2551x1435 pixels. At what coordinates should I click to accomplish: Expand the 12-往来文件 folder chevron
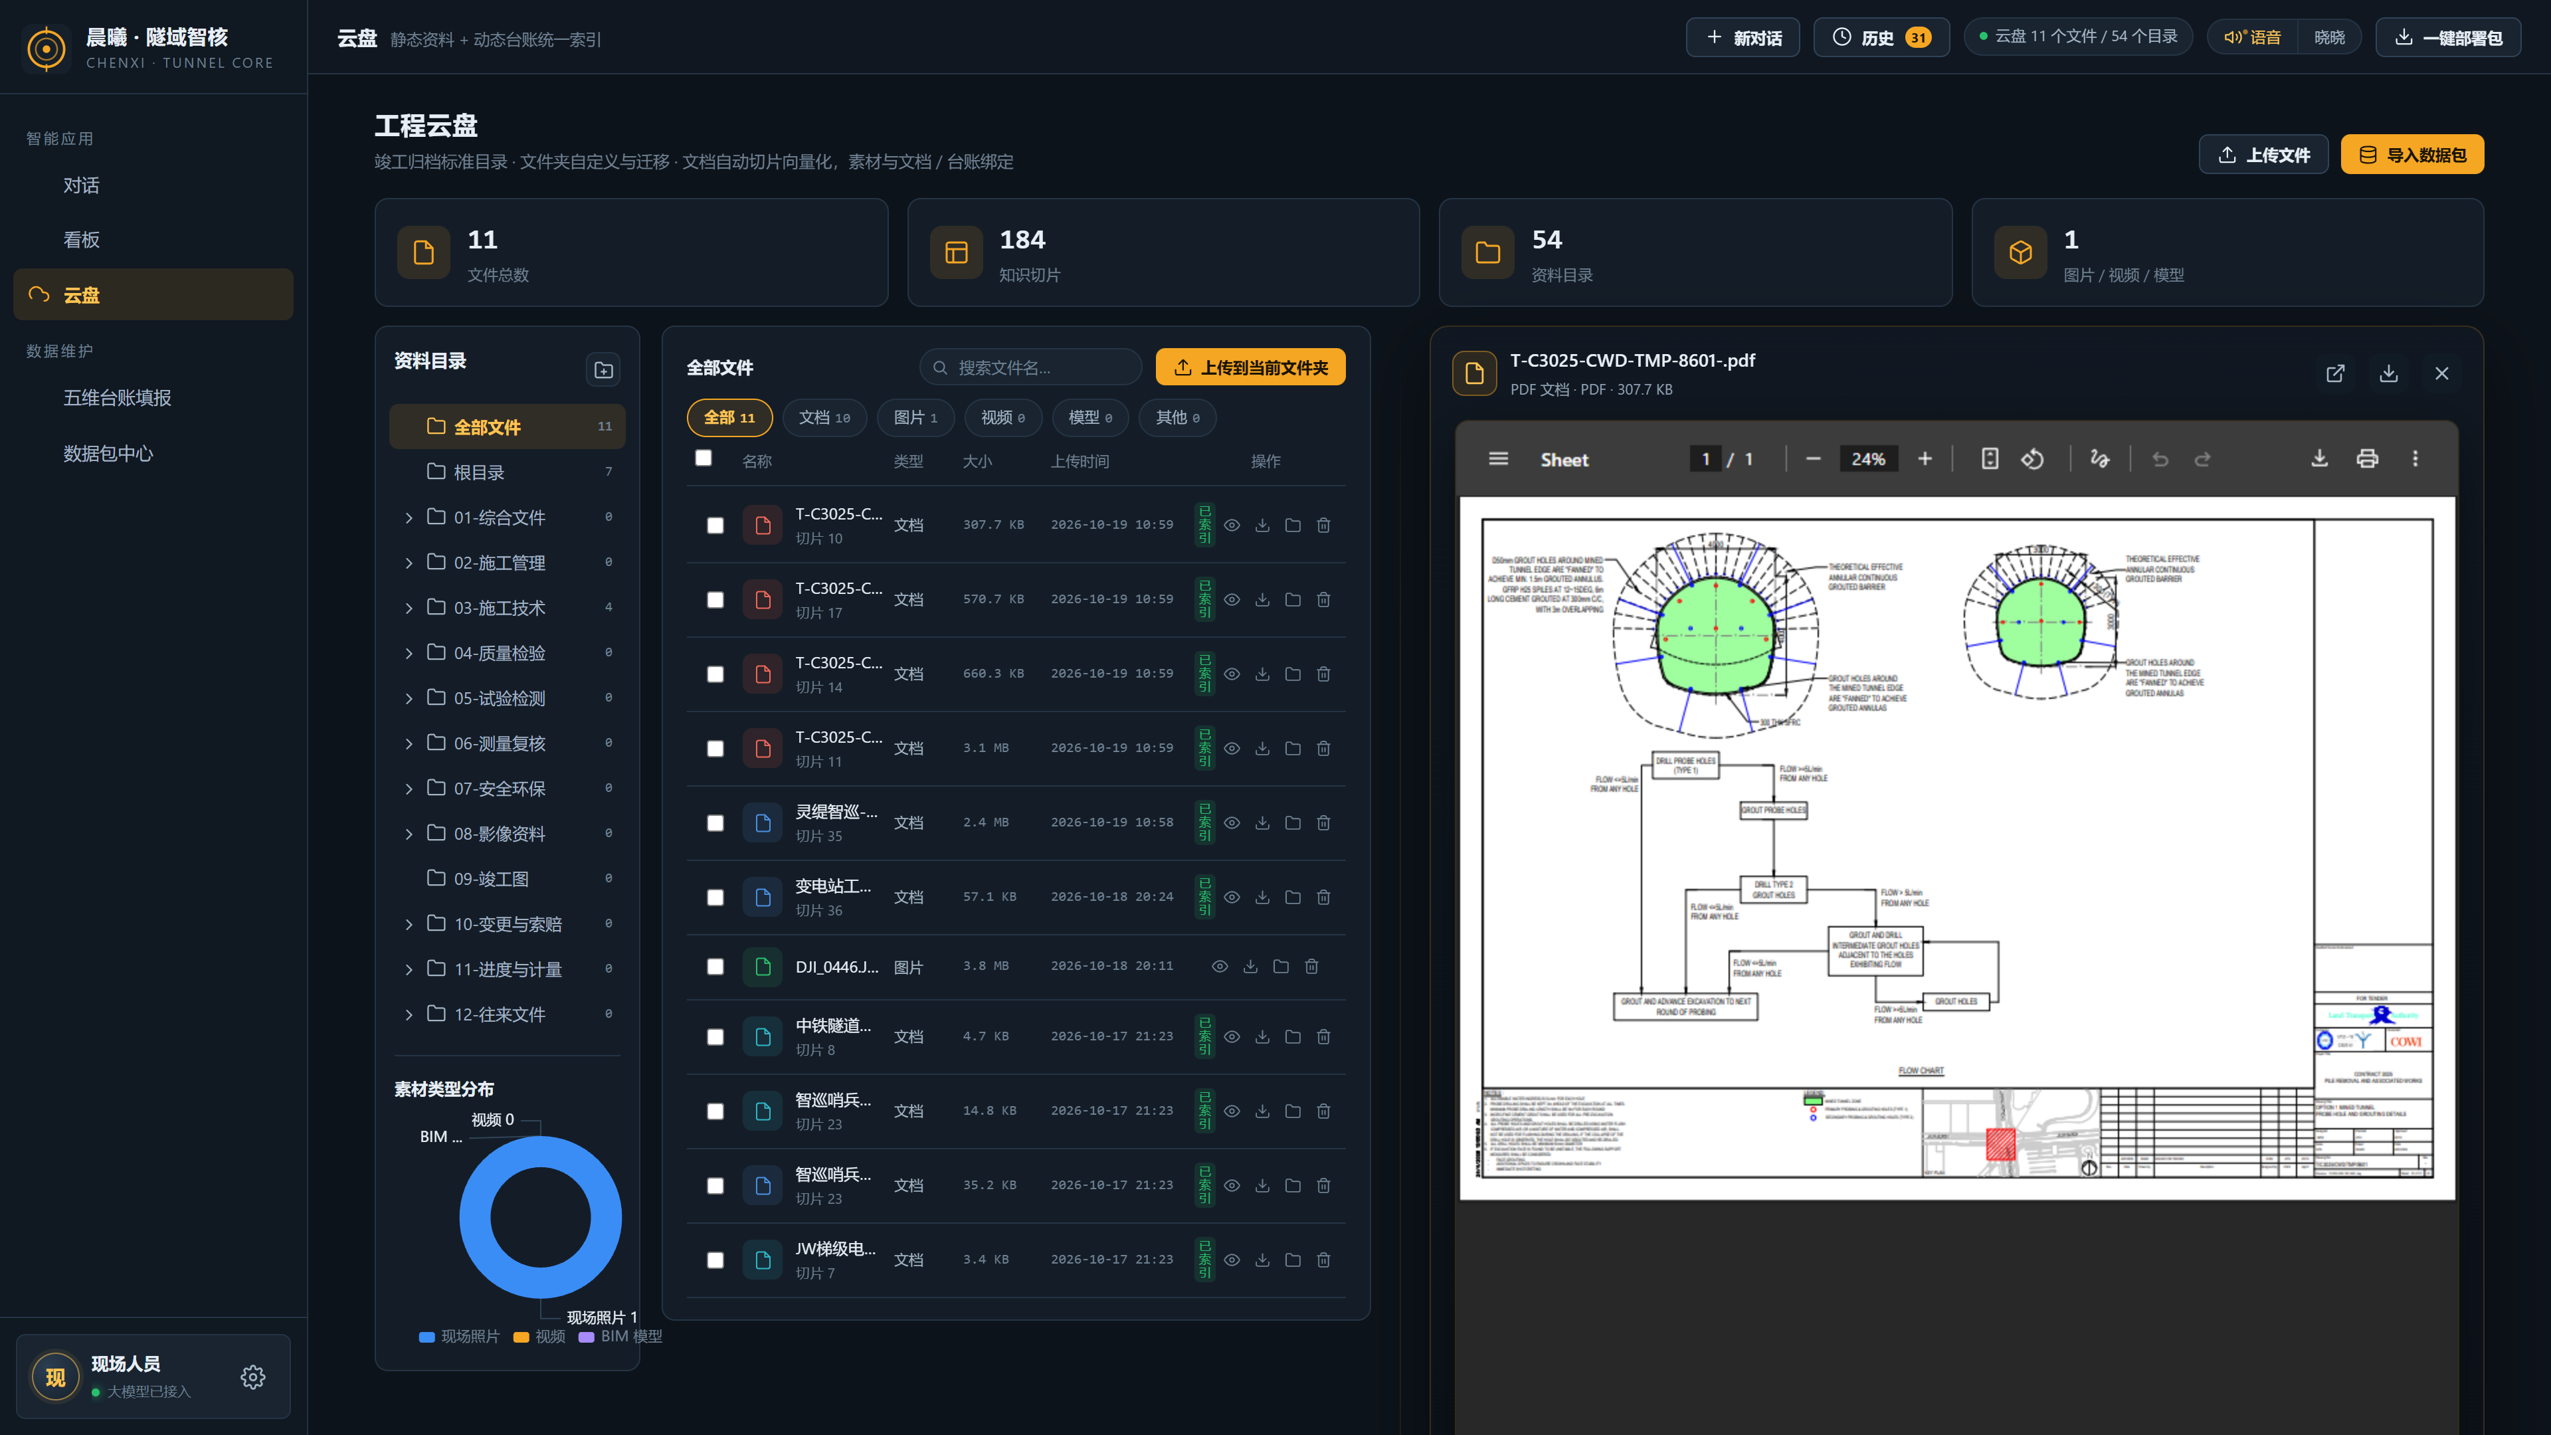409,1014
